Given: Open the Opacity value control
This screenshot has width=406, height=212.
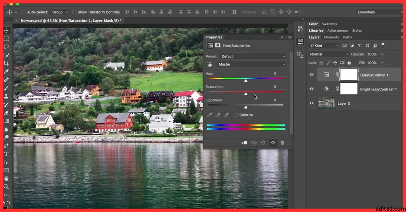Looking at the screenshot, I should 371,54.
